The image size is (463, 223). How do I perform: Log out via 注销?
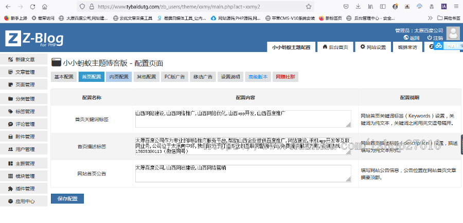click(x=435, y=38)
